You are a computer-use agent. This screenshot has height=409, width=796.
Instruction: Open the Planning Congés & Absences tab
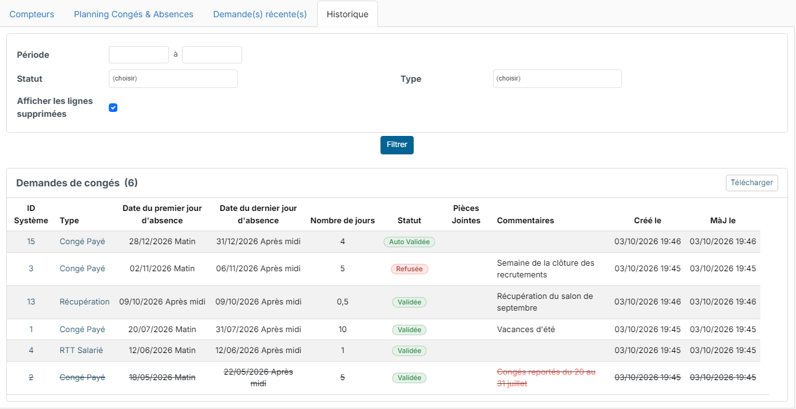click(133, 14)
